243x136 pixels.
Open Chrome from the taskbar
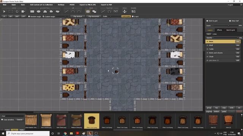65,133
